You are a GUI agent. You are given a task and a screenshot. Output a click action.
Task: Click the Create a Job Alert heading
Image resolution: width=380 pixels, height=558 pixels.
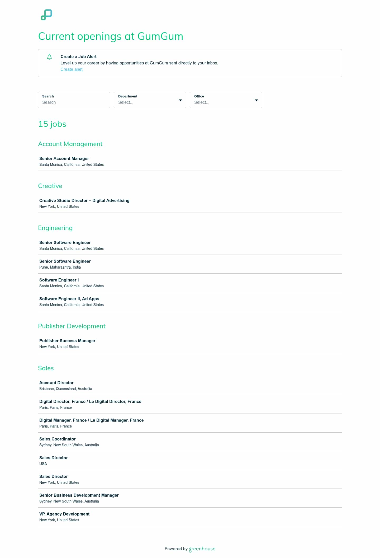click(x=78, y=57)
